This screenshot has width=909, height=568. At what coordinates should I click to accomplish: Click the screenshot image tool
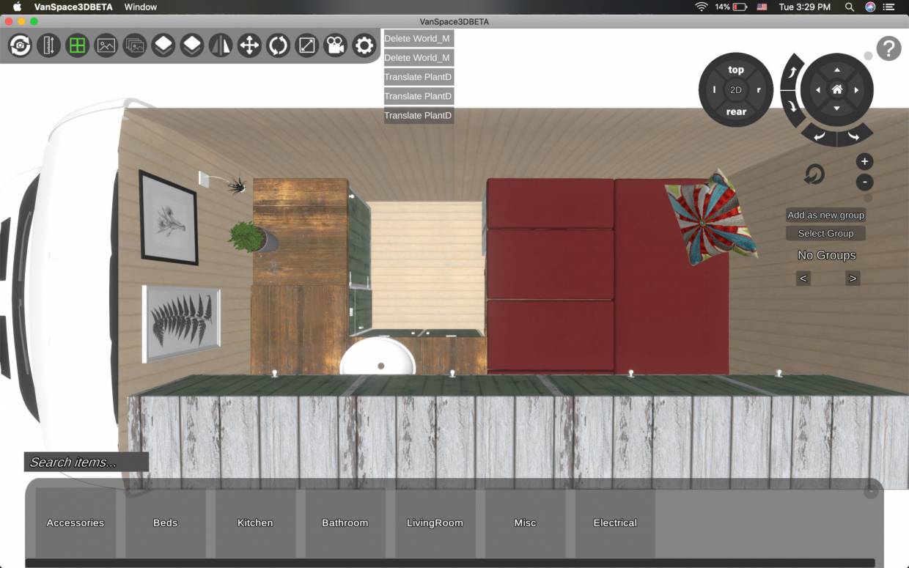point(106,45)
